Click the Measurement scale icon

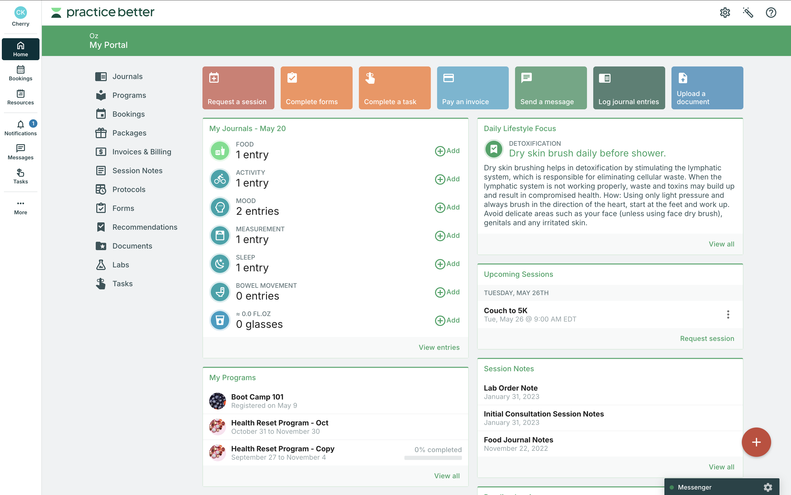tap(220, 236)
